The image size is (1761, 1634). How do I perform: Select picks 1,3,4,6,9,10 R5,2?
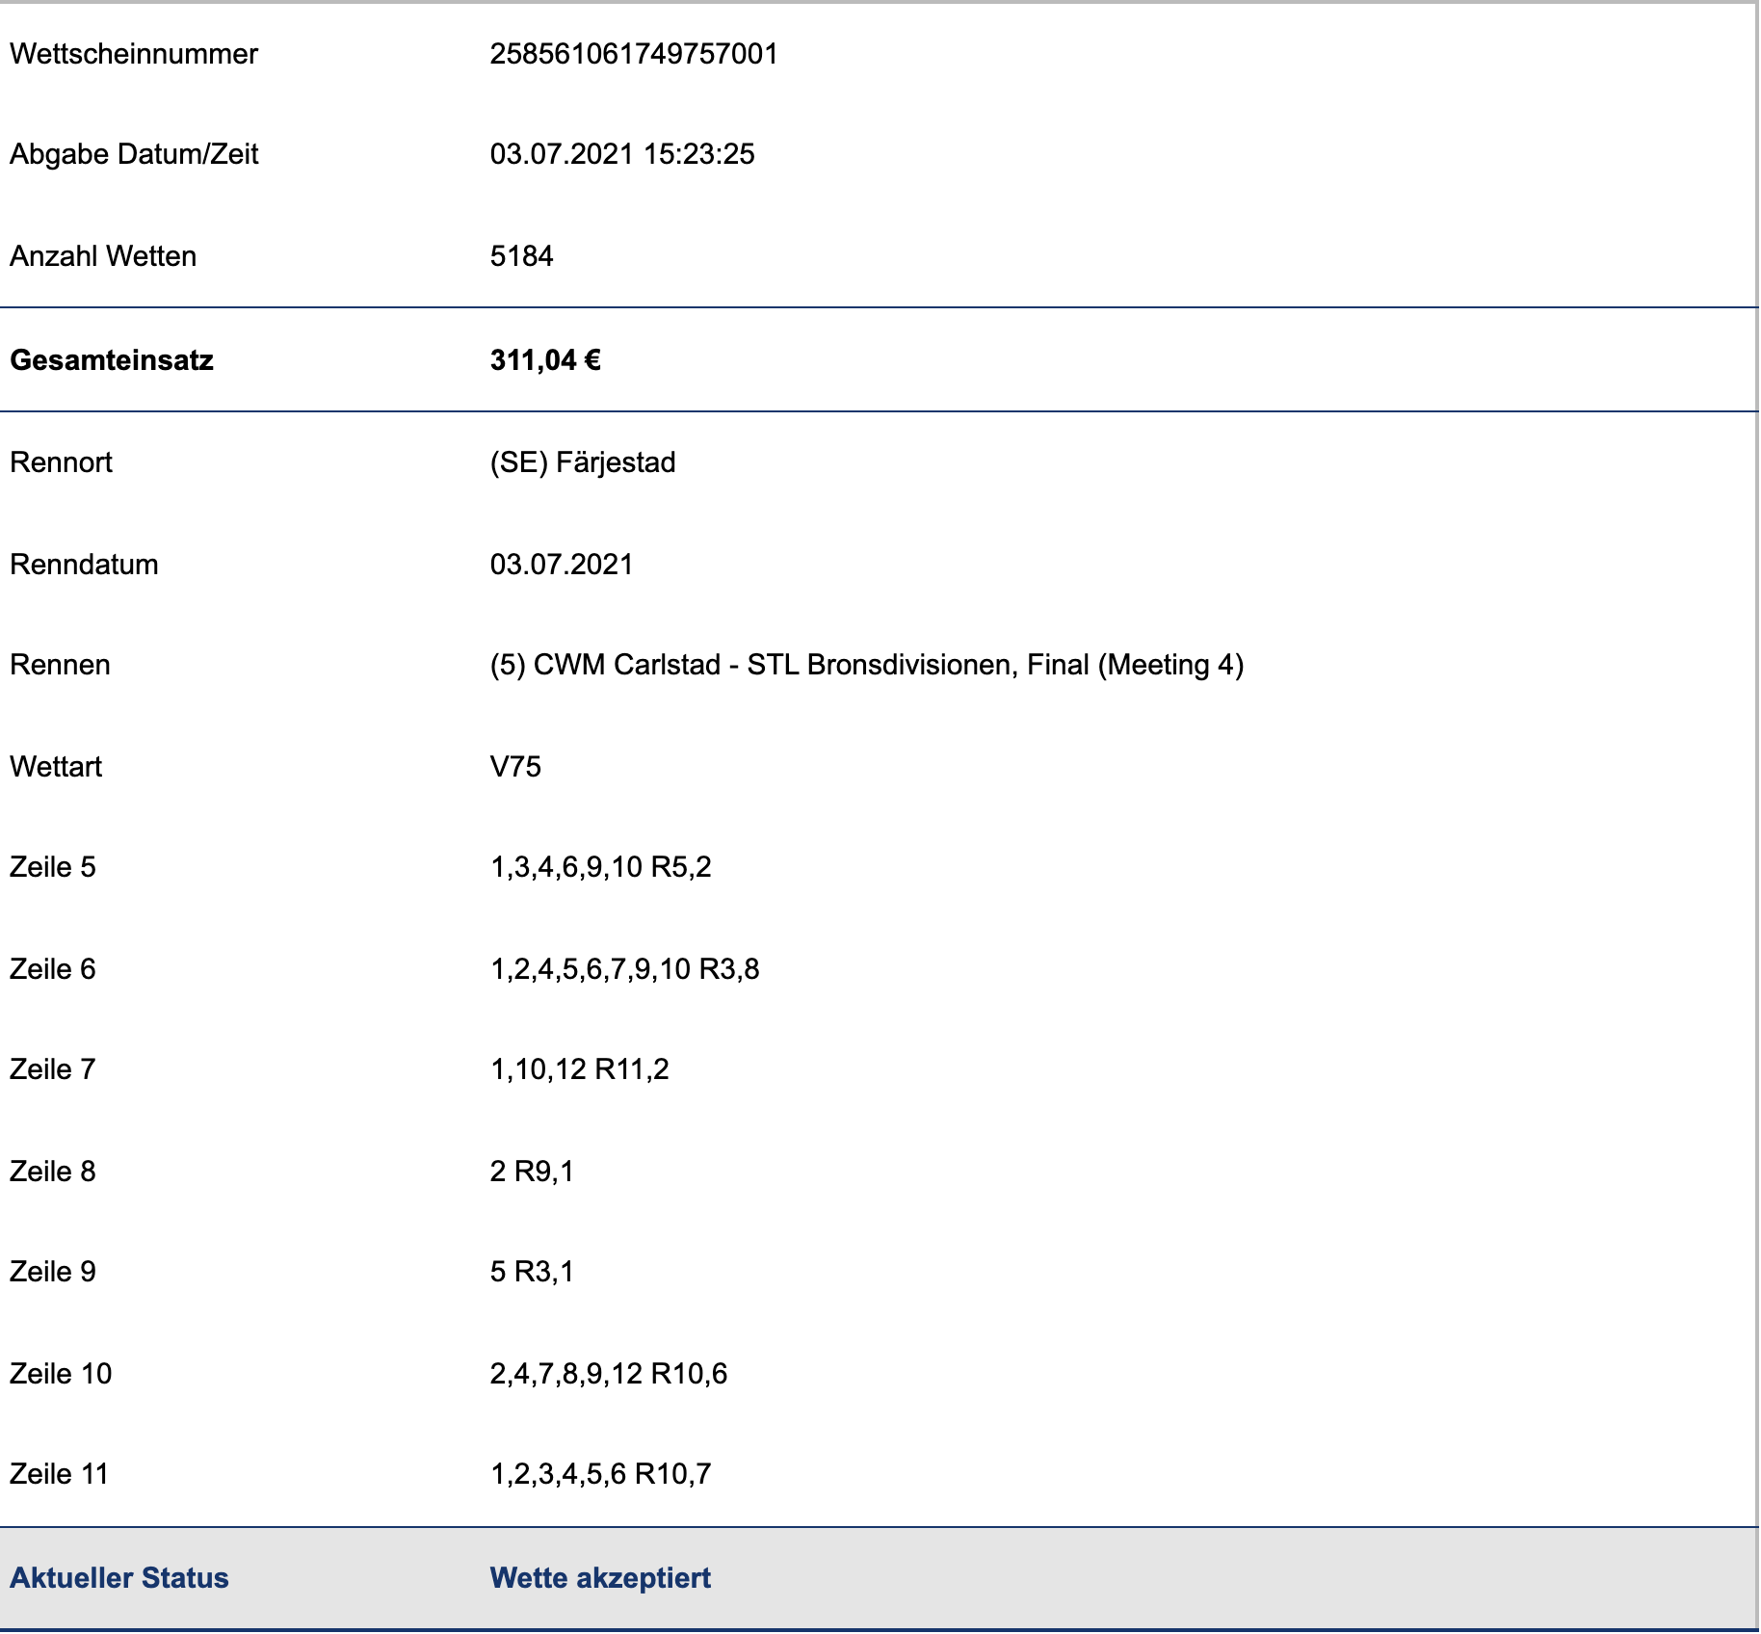601,867
